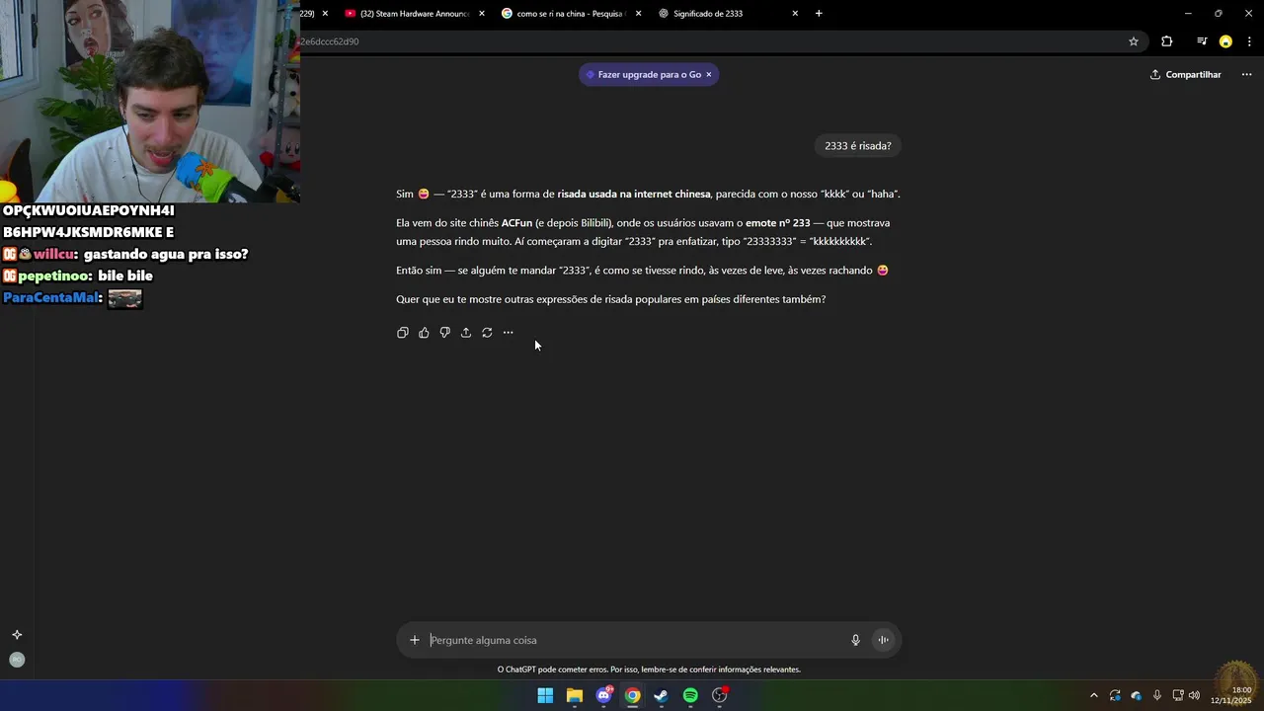Open Discord from the taskbar

pos(603,695)
